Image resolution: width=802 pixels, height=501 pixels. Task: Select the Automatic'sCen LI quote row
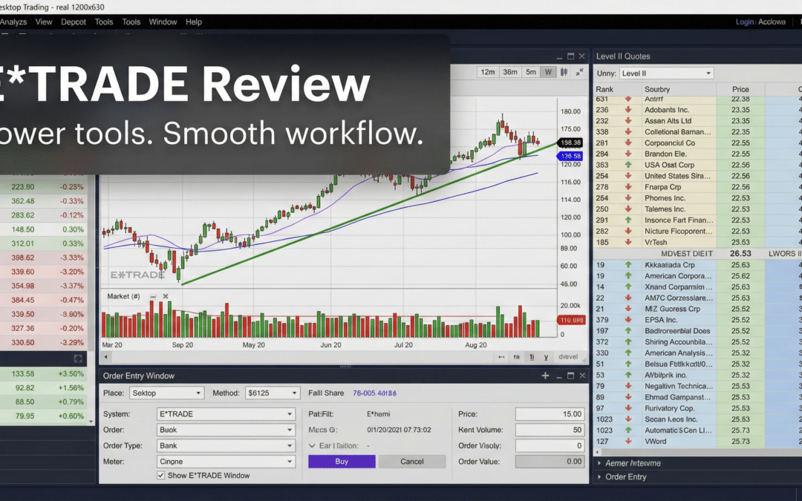pyautogui.click(x=697, y=430)
